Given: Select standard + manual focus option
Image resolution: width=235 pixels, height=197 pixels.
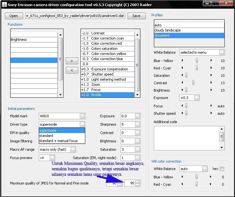Looking at the screenshot, I should click(62, 141).
